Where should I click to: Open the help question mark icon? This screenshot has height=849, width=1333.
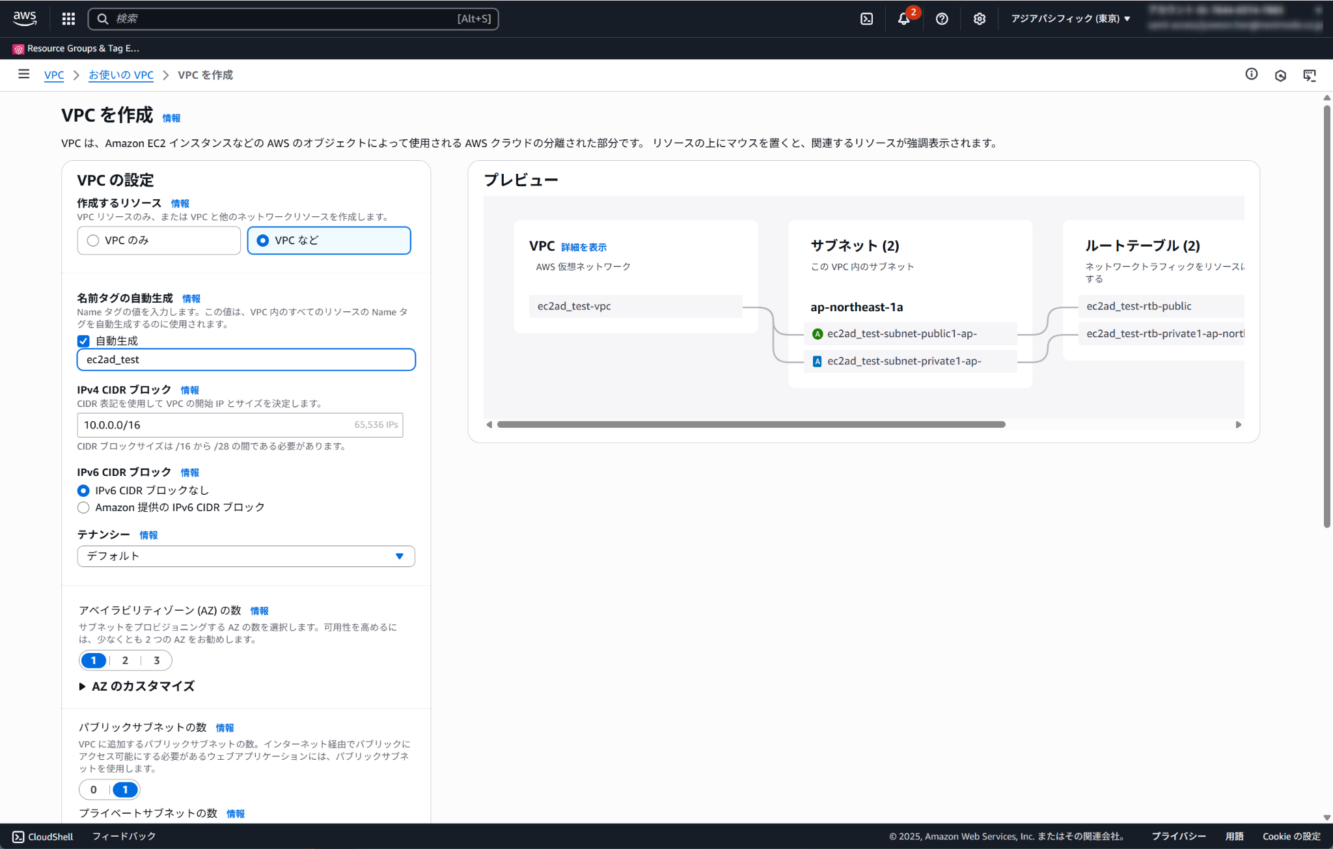click(x=941, y=19)
